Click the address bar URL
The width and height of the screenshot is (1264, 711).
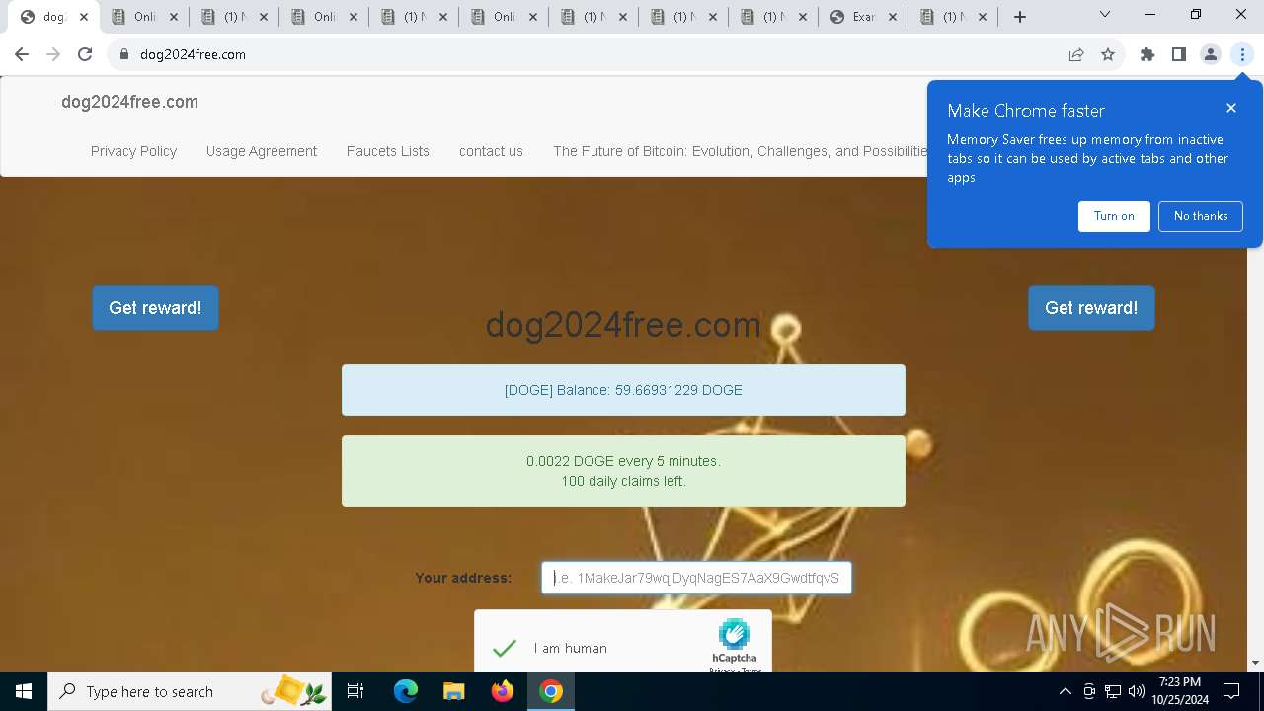193,54
